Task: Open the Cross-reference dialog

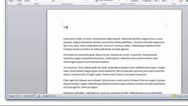Action: pos(104,1)
